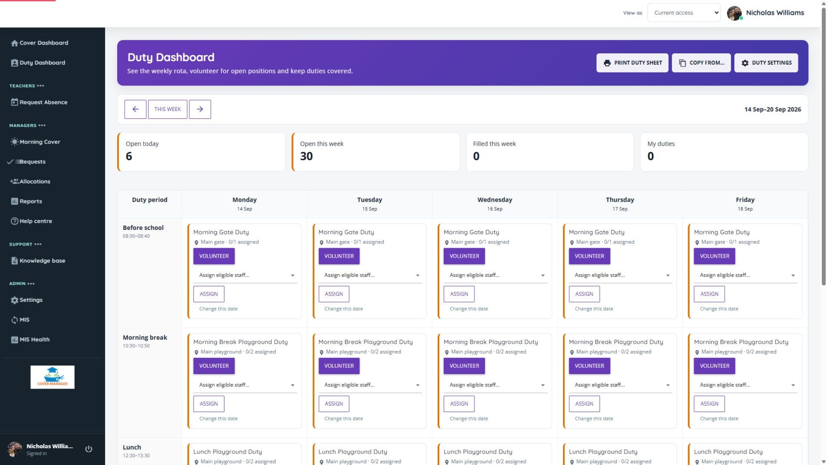827x465 pixels.
Task: Click the Knowledge base document icon
Action: (14, 261)
